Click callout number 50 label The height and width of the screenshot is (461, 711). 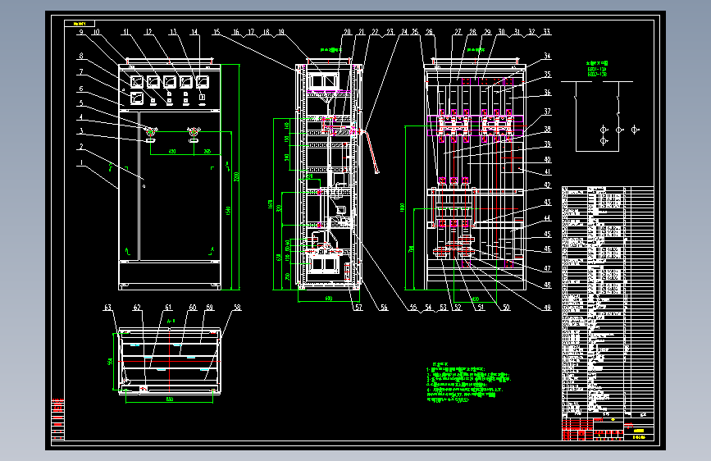click(x=507, y=307)
